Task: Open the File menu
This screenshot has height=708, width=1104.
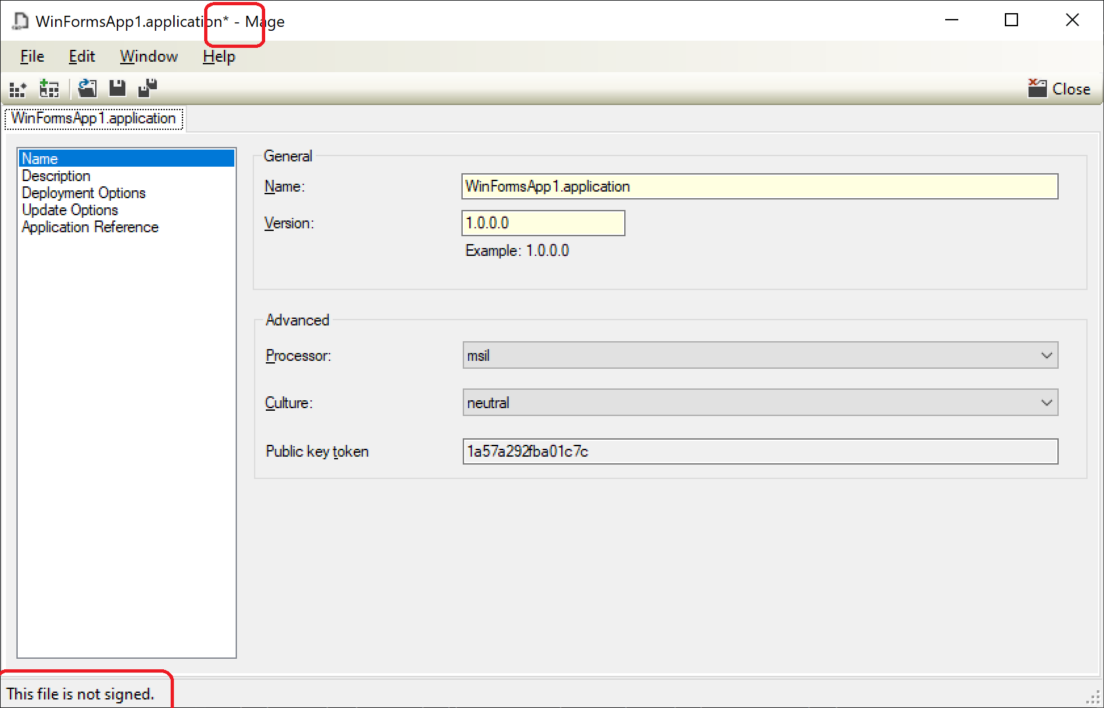Action: click(31, 56)
